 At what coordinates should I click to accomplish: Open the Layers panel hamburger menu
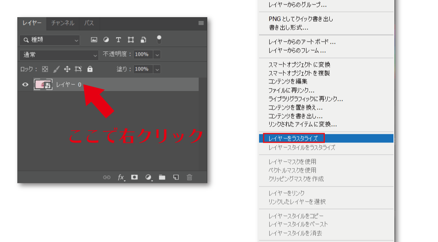(x=201, y=23)
